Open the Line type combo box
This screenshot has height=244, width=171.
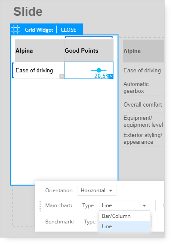coord(125,205)
